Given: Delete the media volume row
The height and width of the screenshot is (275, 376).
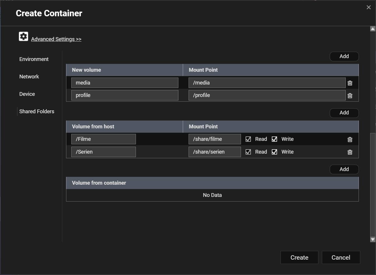Looking at the screenshot, I should 350,83.
